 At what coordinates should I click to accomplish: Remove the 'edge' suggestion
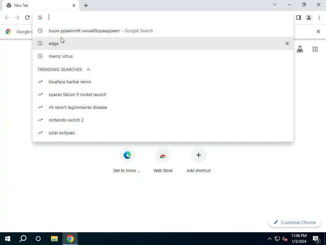[x=287, y=43]
